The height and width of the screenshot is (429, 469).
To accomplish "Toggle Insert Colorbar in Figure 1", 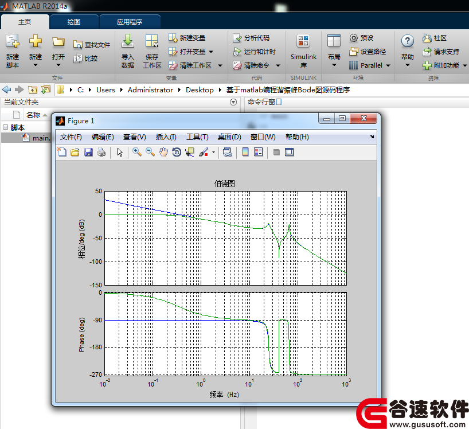I will point(245,153).
